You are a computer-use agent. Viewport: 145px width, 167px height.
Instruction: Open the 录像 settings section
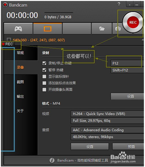pyautogui.click(x=20, y=68)
